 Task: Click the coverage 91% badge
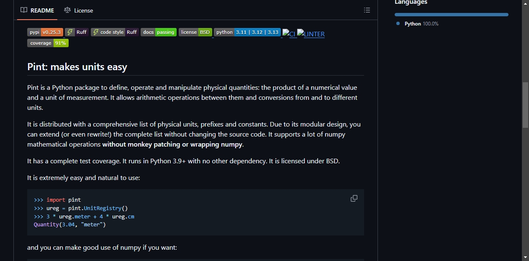pos(48,43)
